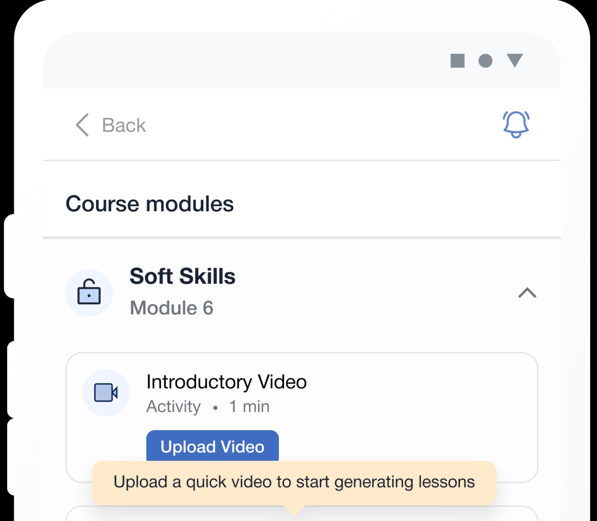This screenshot has width=597, height=521.
Task: Click the unlocked padlock icon for Soft Skills
Action: [89, 292]
